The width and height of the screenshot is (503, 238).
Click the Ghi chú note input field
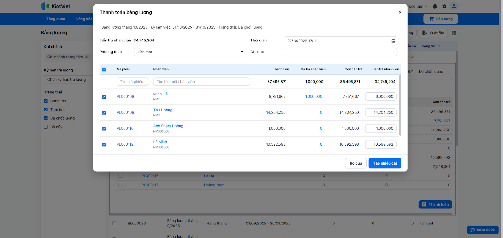point(340,52)
